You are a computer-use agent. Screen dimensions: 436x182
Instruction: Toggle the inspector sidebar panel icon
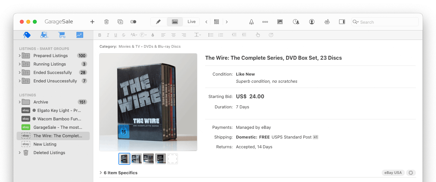[342, 22]
